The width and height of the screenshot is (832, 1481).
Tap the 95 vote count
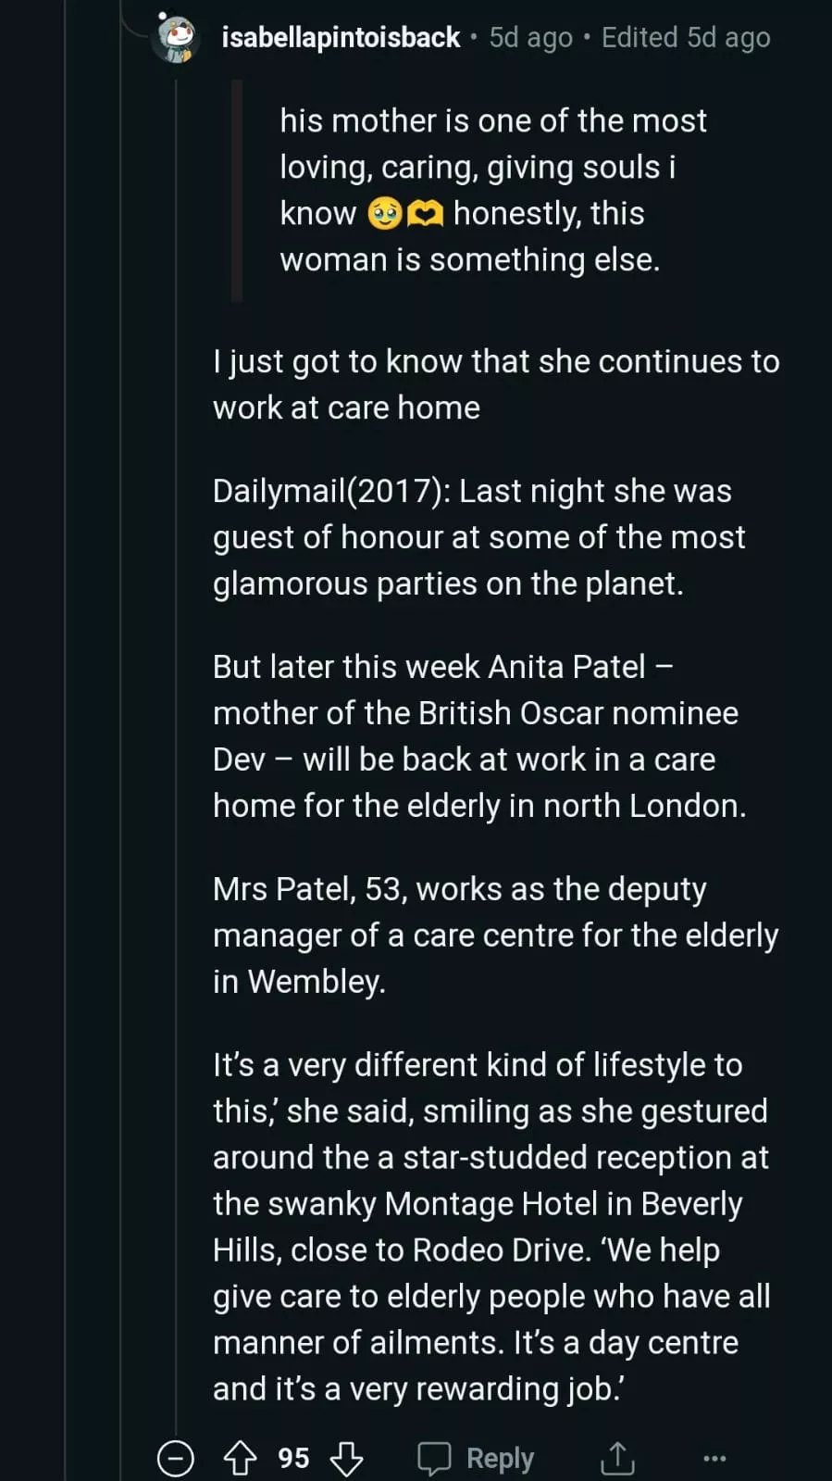pyautogui.click(x=293, y=1459)
